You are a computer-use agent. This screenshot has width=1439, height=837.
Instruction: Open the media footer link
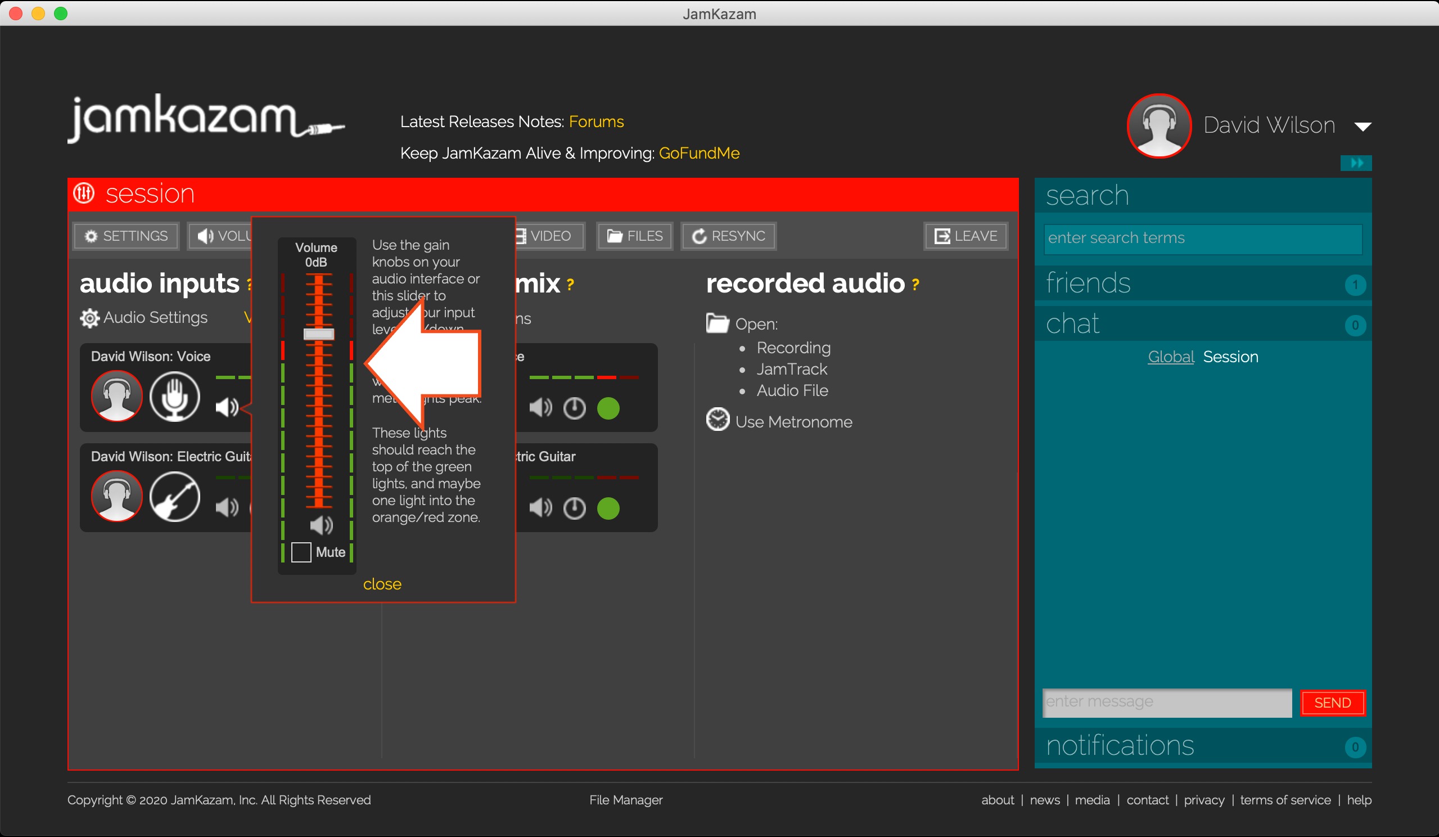coord(1093,800)
